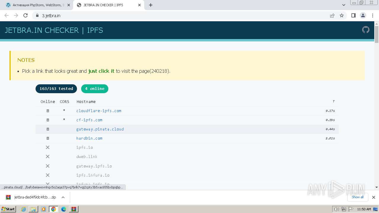The height and width of the screenshot is (213, 379).
Task: Open a new tab with the plus button
Action: 151,5
